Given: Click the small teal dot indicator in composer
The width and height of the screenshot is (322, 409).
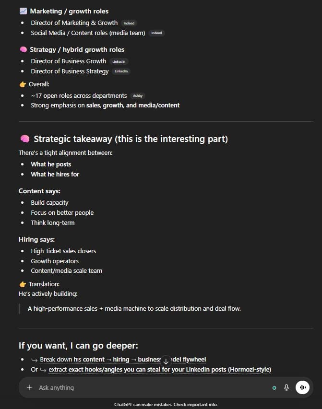Looking at the screenshot, I should (x=274, y=388).
